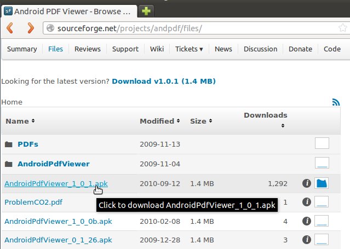Open the News section

pyautogui.click(x=223, y=49)
